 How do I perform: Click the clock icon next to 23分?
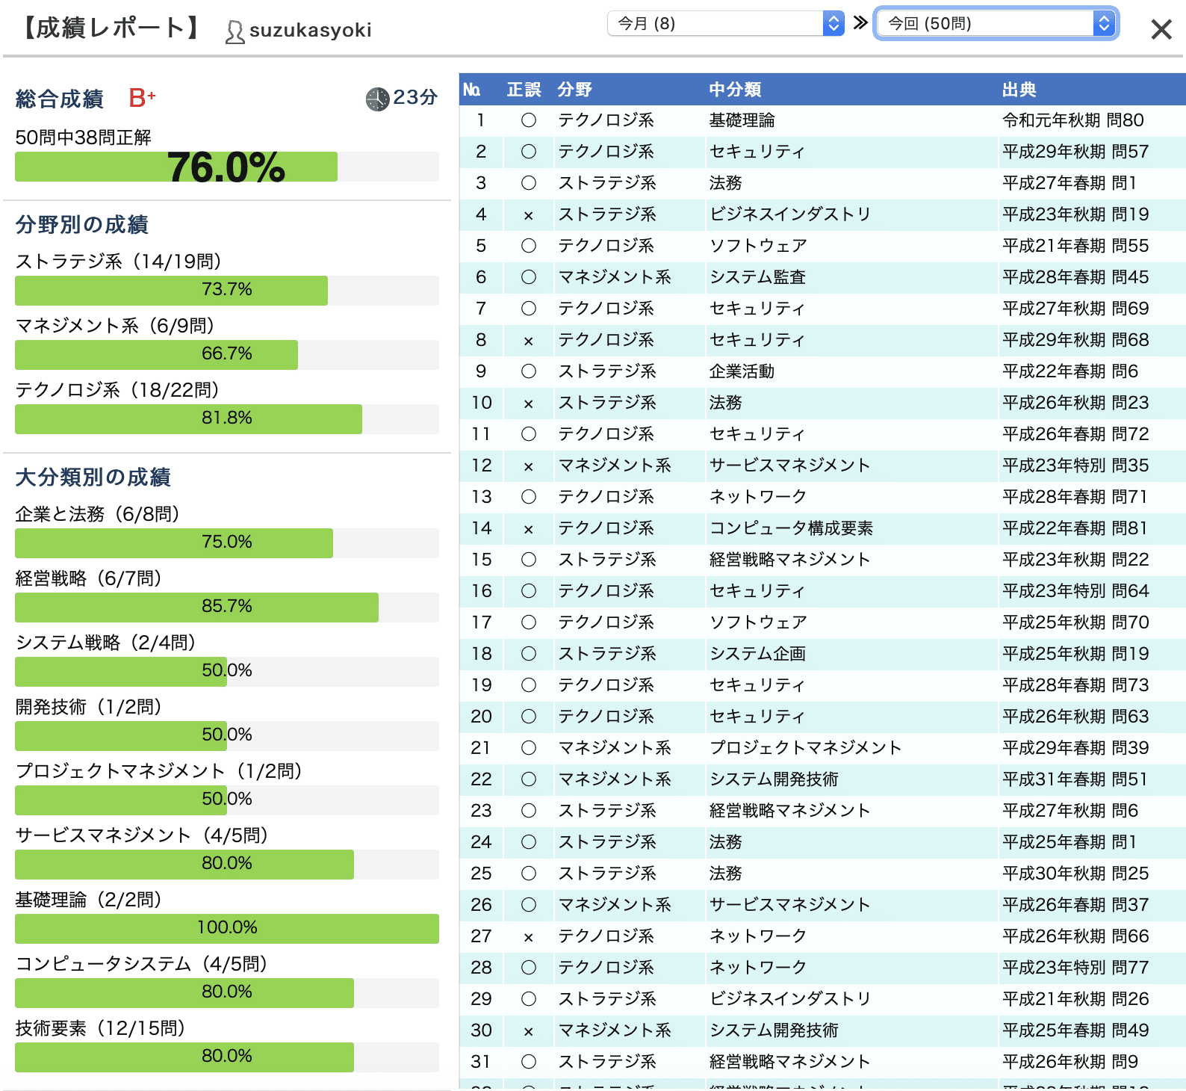coord(377,99)
